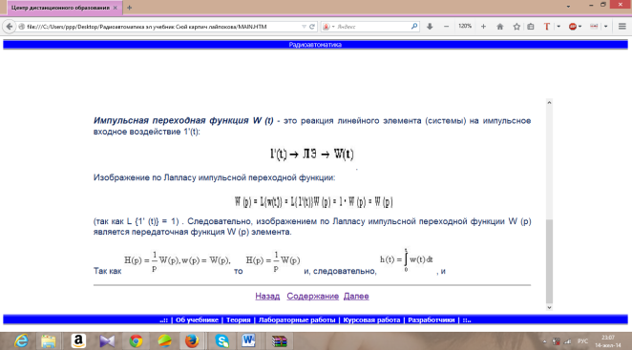
Task: Click the address bar URL field
Action: 161,27
